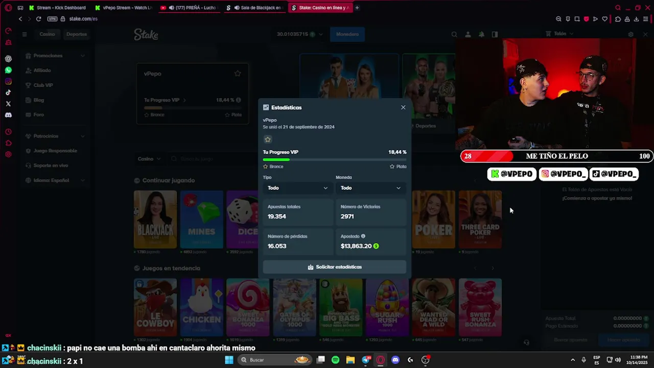Open the Chicken game thumbnail
Screen dimensions: 654x368
[202, 307]
